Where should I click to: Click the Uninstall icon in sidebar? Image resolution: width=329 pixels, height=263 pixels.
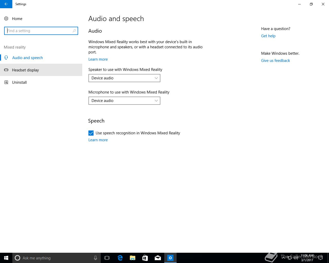[6, 82]
